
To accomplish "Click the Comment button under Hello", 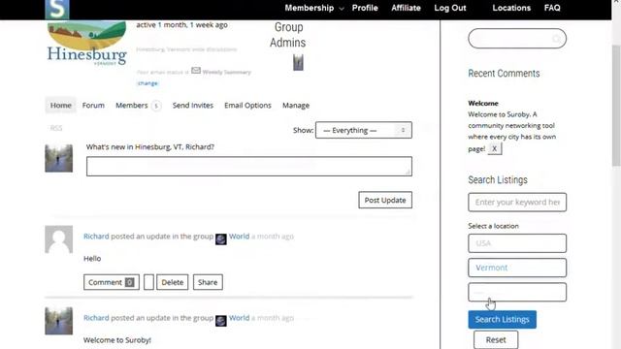I will [x=112, y=282].
